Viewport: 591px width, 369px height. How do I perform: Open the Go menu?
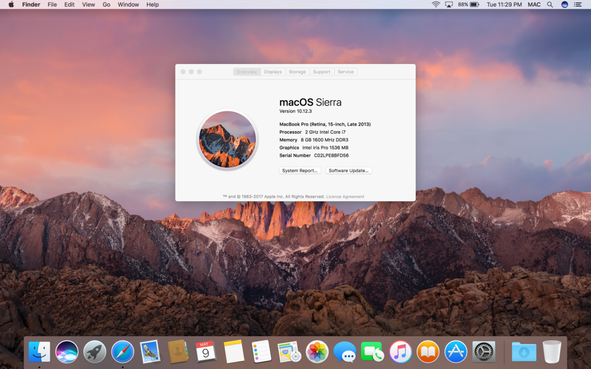(106, 5)
